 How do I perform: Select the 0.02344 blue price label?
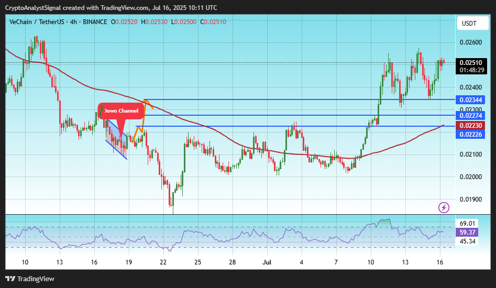(471, 100)
